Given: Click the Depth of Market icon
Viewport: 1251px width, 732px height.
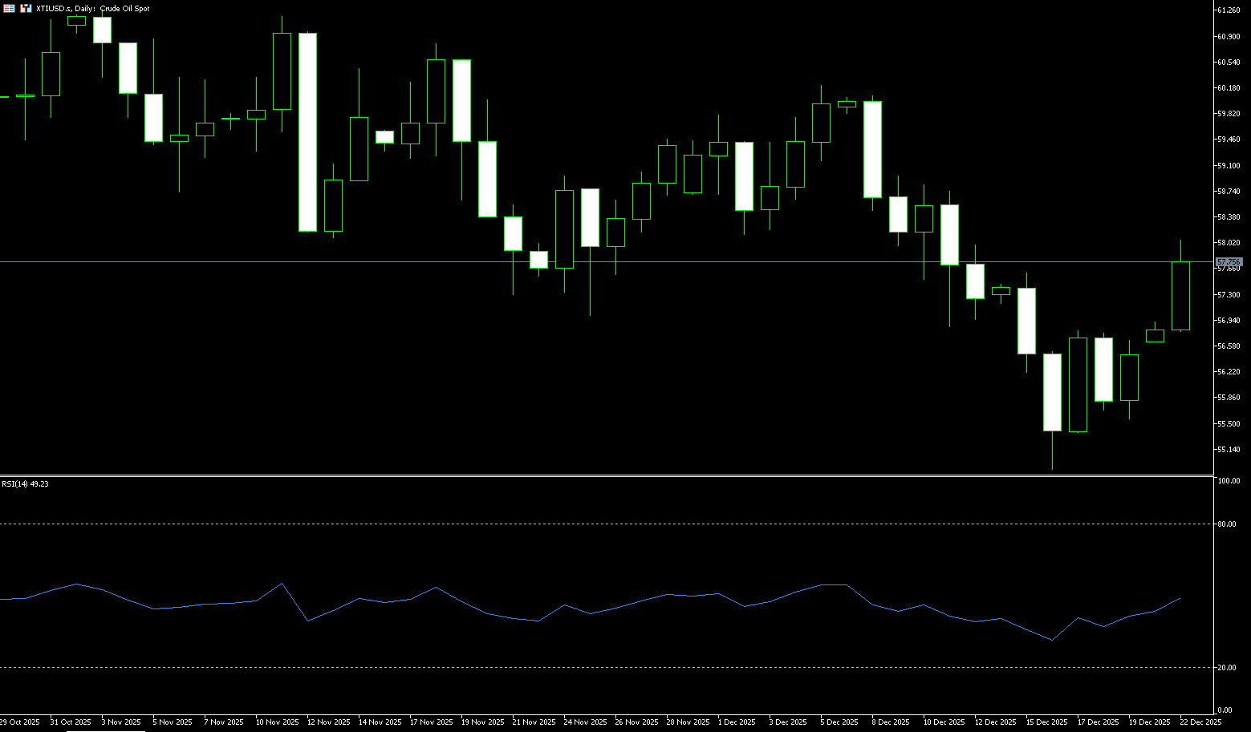Looking at the screenshot, I should click(26, 8).
